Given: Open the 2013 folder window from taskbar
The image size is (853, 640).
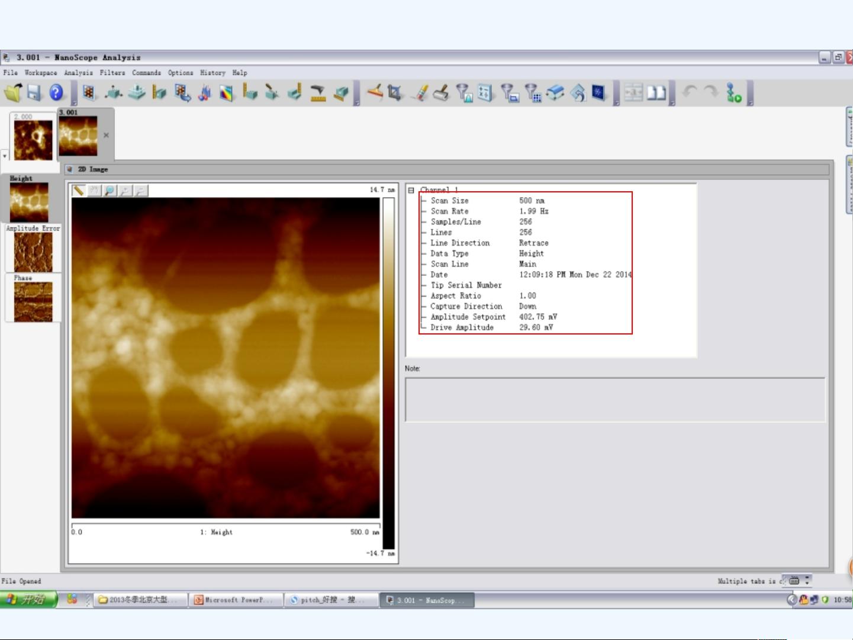Looking at the screenshot, I should pyautogui.click(x=140, y=600).
